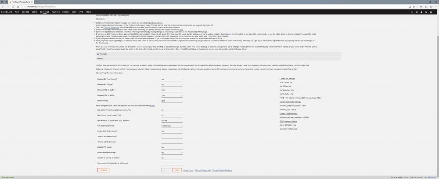439x179 pixels.
Task: Open a new browser tab with plus icon
Action: pos(36,2)
